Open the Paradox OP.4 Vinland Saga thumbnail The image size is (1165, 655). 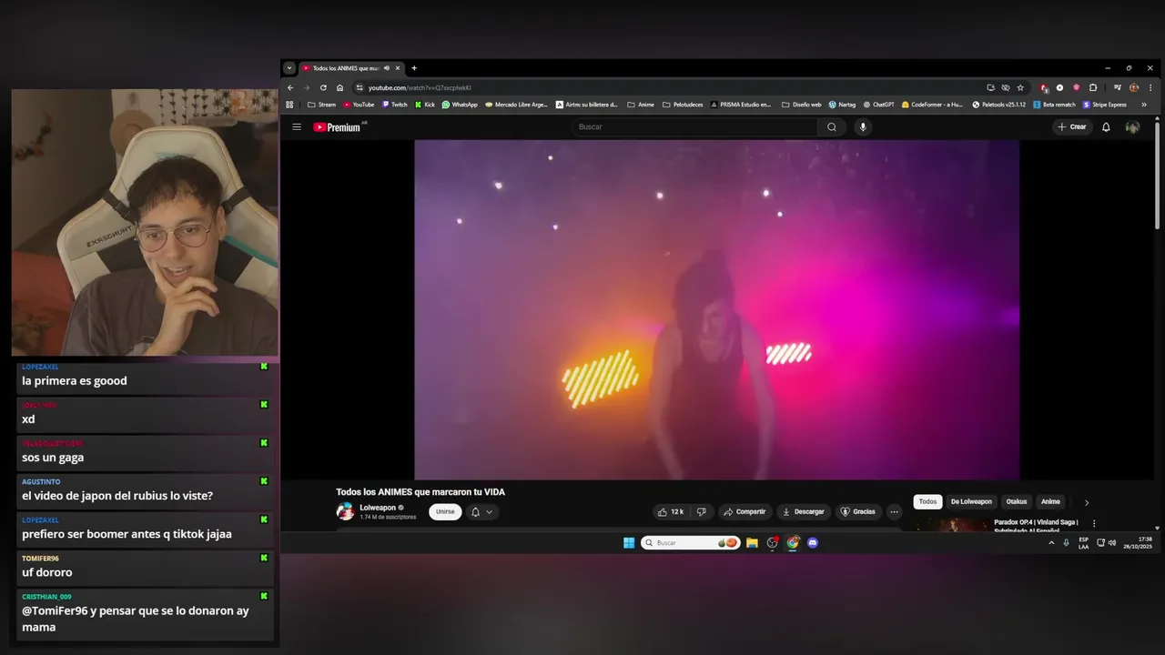[x=952, y=526]
